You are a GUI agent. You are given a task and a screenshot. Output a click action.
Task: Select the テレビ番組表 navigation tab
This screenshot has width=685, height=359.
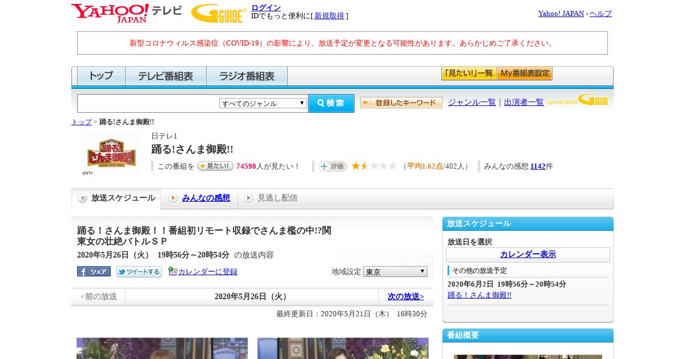pyautogui.click(x=166, y=76)
